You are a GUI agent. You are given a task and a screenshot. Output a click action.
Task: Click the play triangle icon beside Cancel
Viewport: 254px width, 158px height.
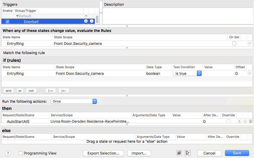(x=188, y=153)
